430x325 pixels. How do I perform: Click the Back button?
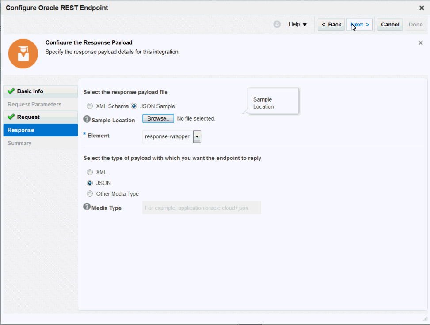(x=331, y=25)
